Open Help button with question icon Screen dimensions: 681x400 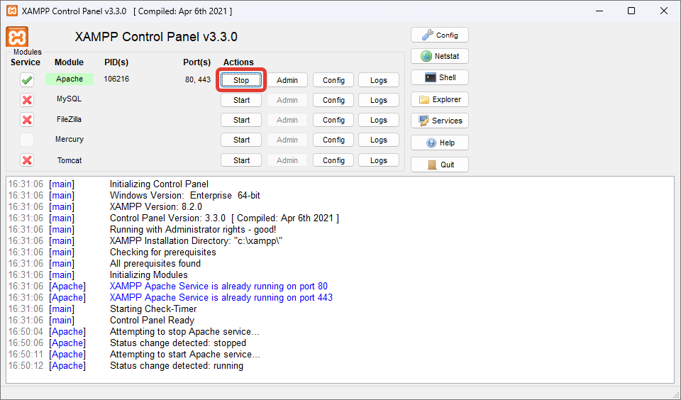[x=440, y=143]
